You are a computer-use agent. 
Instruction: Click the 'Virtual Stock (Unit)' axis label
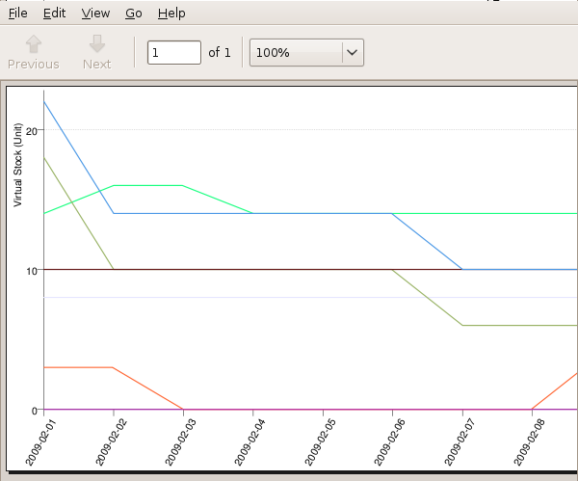(x=18, y=166)
